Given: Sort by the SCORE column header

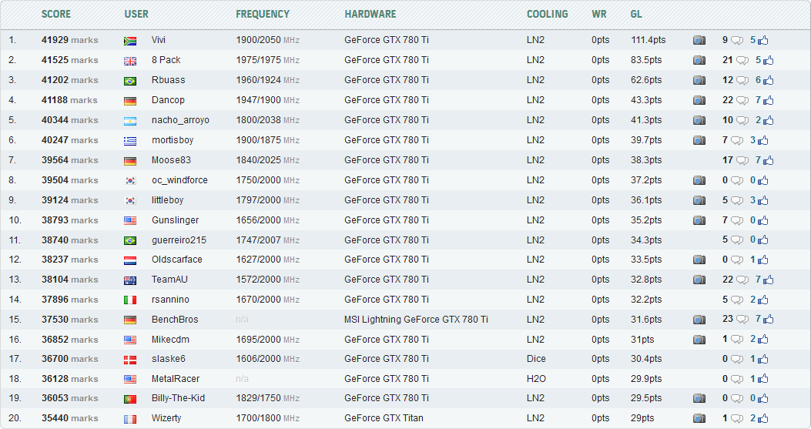Looking at the screenshot, I should click(x=56, y=14).
